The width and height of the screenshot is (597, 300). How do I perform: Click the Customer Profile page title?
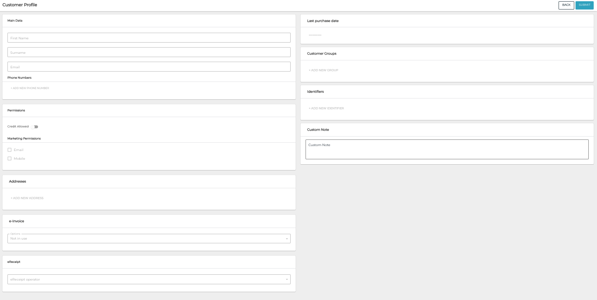[x=20, y=5]
